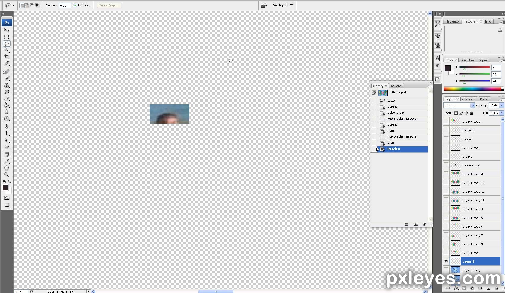Viewport: 505px width, 293px height.
Task: Select the History Brush tool
Action: click(7, 92)
